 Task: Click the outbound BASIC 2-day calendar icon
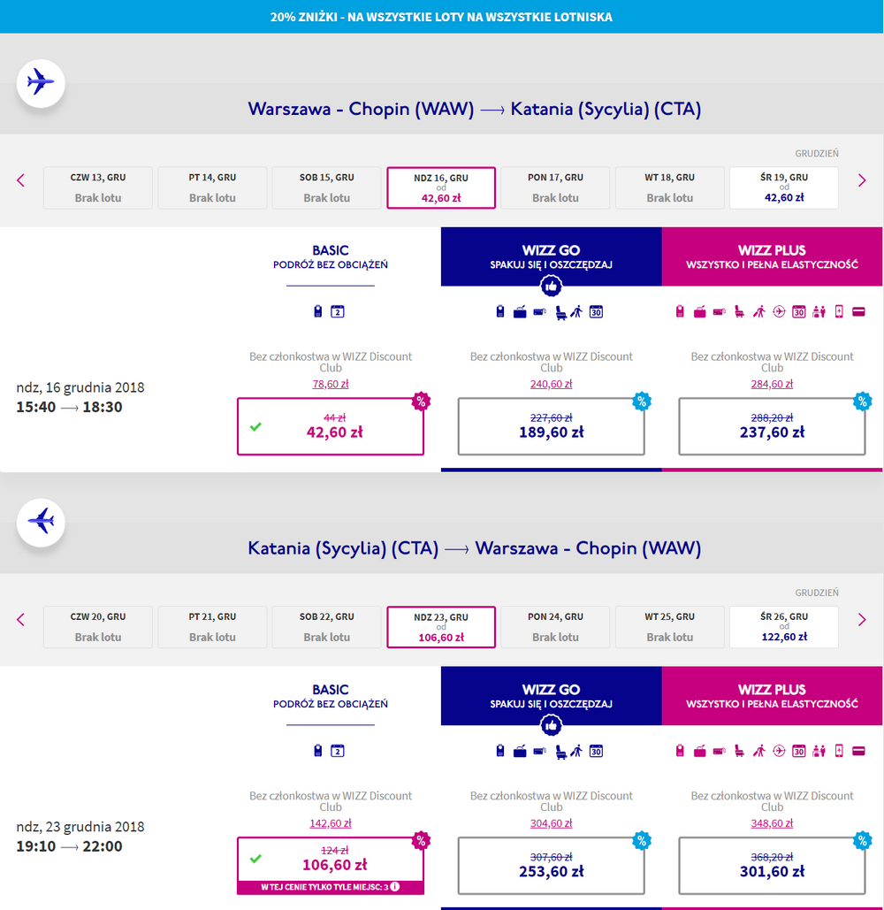click(338, 311)
